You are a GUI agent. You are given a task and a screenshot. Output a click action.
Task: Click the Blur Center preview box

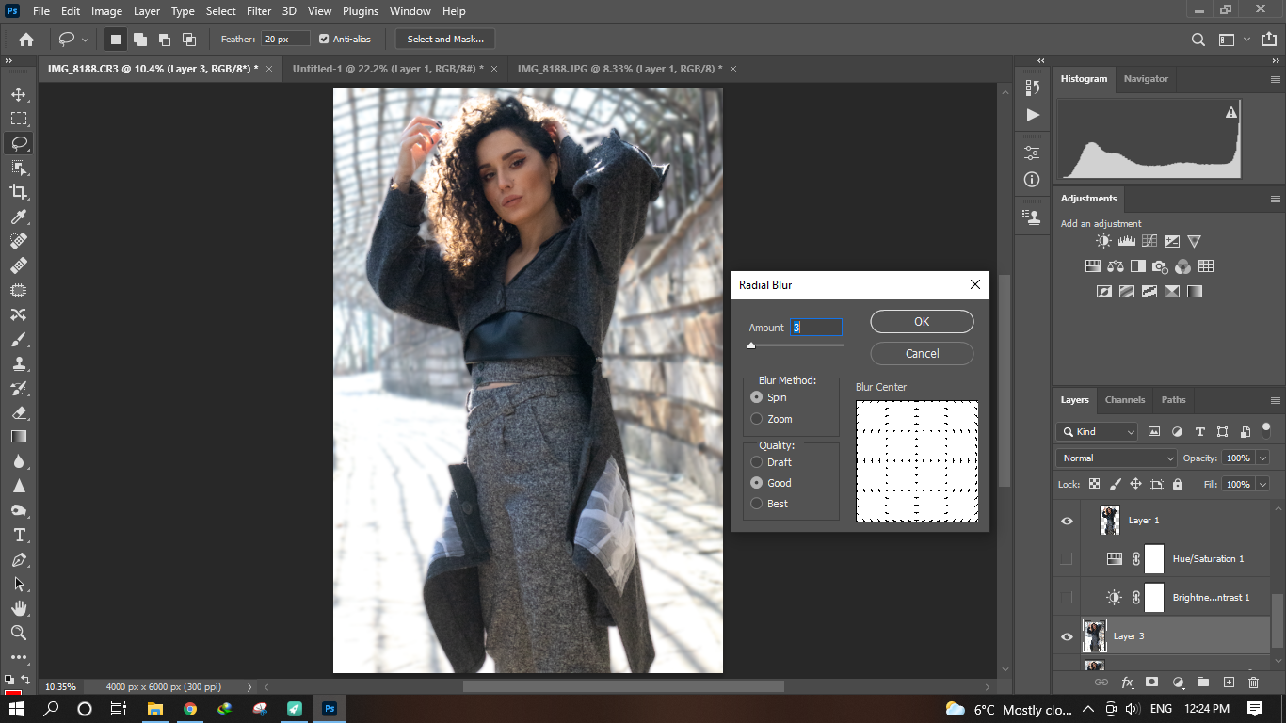[917, 461]
